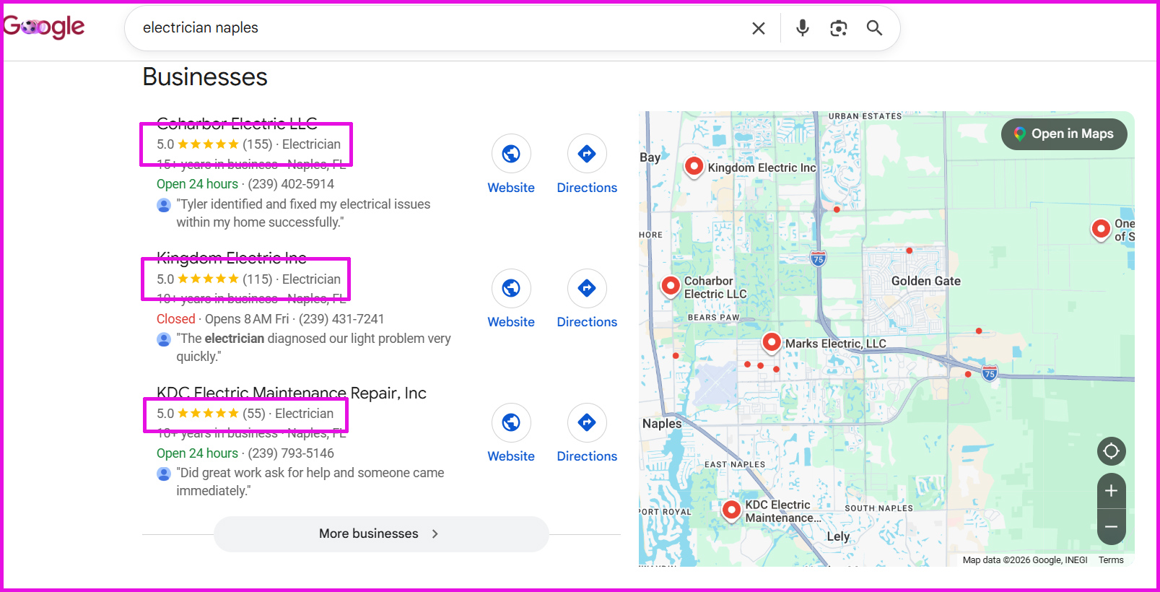Open the Kingdom Electric Inc listing title
This screenshot has width=1160, height=592.
click(232, 258)
